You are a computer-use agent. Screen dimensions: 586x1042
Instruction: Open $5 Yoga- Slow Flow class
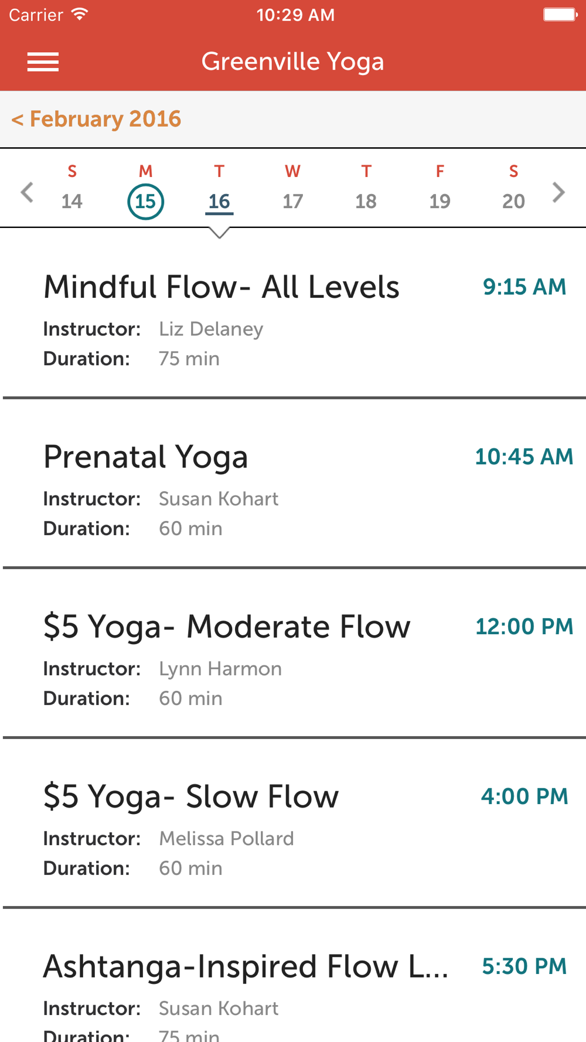293,823
